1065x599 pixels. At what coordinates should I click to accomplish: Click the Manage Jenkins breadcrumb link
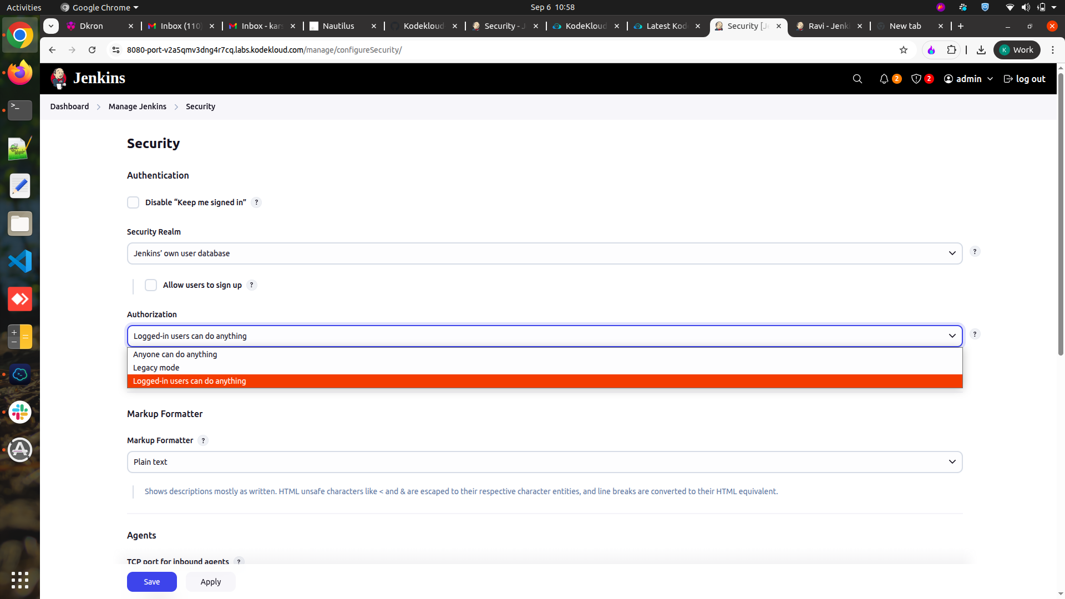[137, 106]
